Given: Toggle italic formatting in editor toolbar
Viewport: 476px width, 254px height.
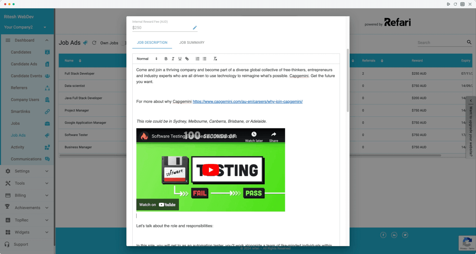Looking at the screenshot, I should coord(173,59).
